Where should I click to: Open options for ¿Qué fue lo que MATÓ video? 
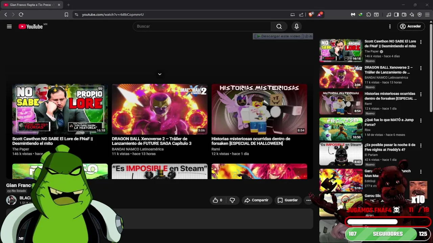[x=421, y=120]
